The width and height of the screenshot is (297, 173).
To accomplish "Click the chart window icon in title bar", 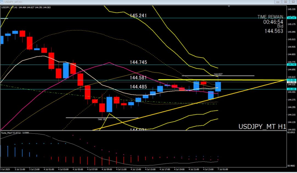I will 2,2.
